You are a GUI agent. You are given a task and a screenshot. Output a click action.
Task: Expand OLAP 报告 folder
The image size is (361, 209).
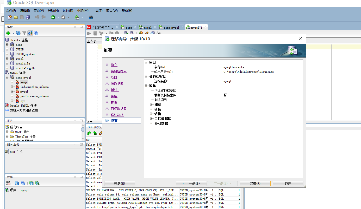point(7,132)
